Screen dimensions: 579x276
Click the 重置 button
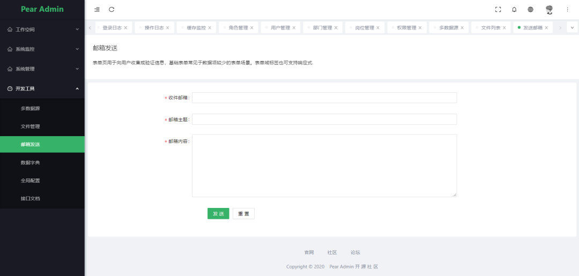click(243, 214)
